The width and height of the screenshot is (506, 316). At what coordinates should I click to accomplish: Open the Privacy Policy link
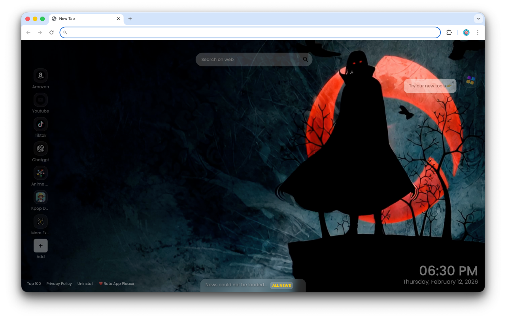coord(59,284)
